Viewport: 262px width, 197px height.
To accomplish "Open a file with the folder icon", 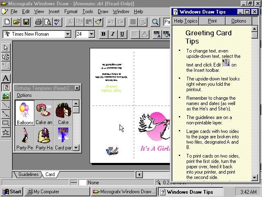I will [x=16, y=22].
